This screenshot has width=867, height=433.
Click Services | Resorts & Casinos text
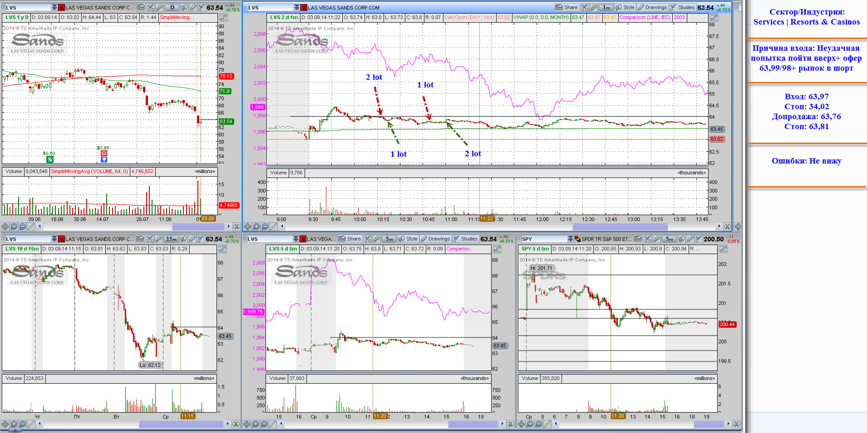pyautogui.click(x=807, y=22)
